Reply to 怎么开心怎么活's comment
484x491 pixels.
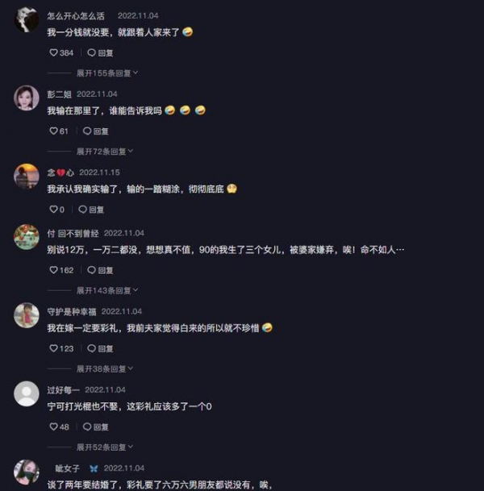(x=100, y=52)
